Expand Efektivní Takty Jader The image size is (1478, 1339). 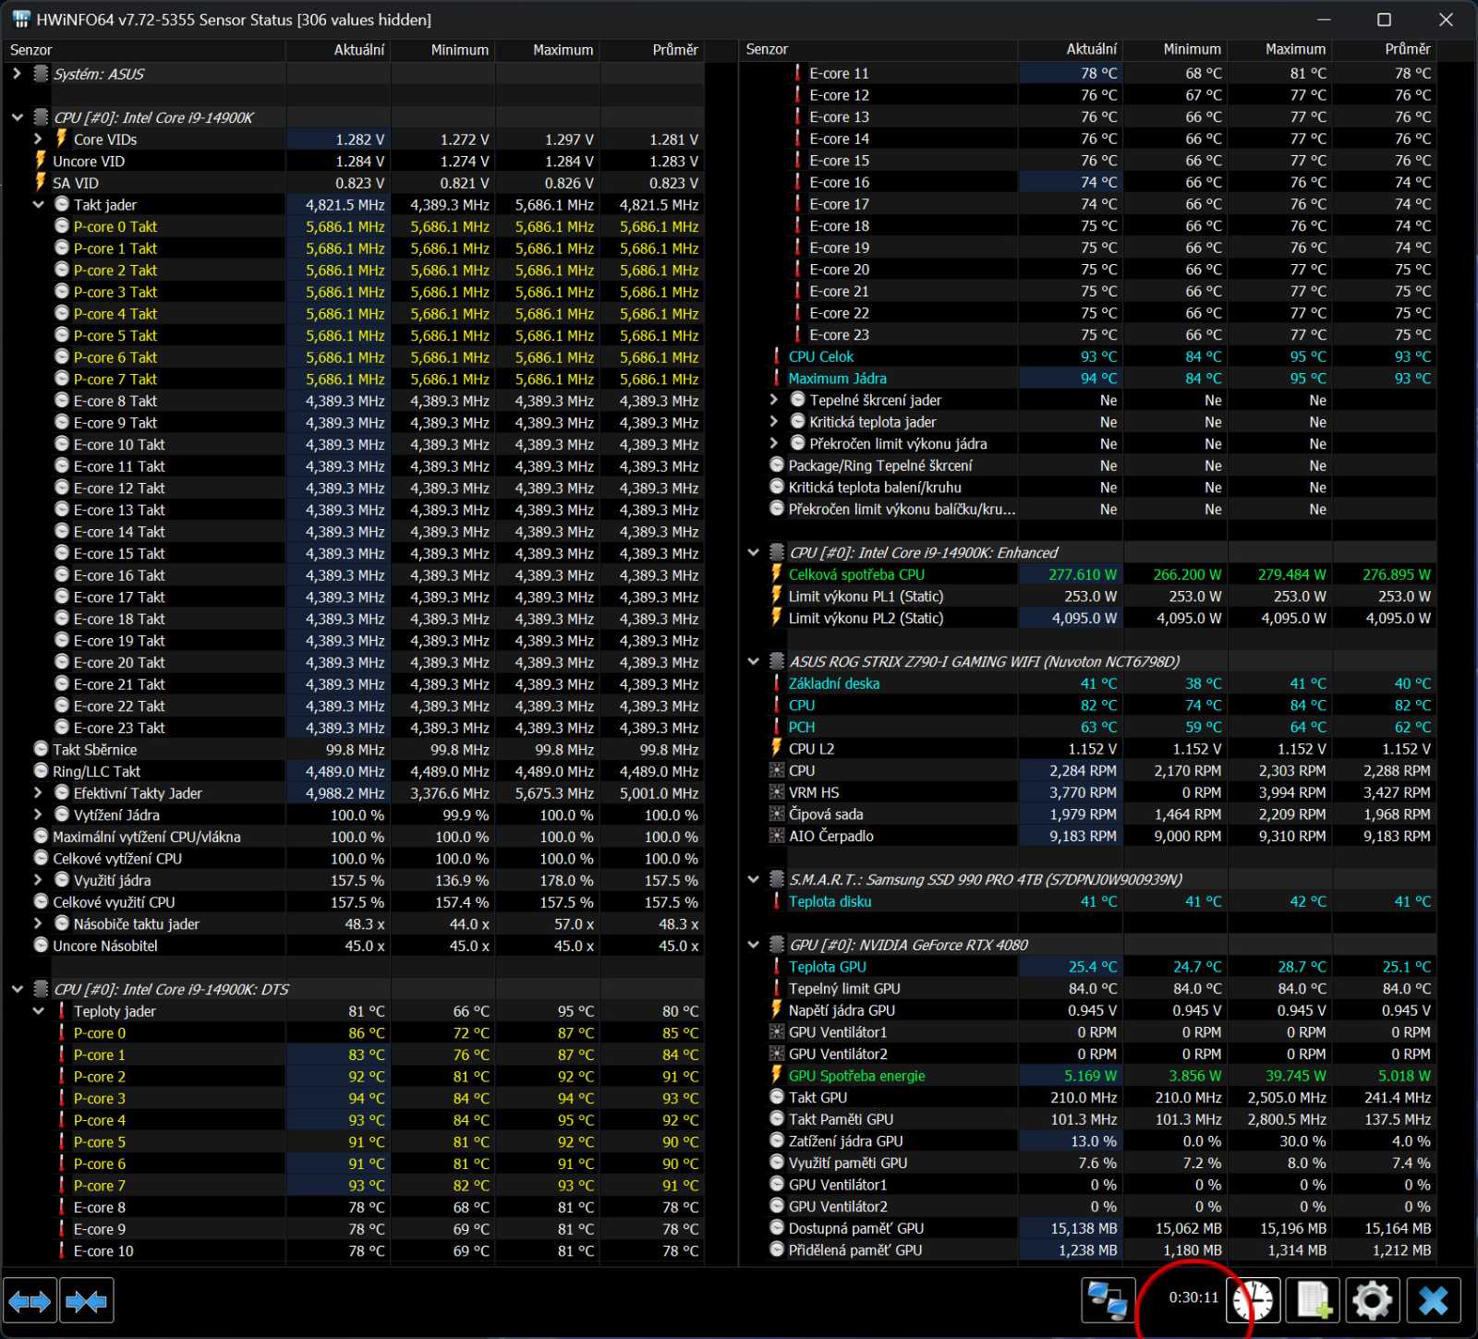click(38, 793)
